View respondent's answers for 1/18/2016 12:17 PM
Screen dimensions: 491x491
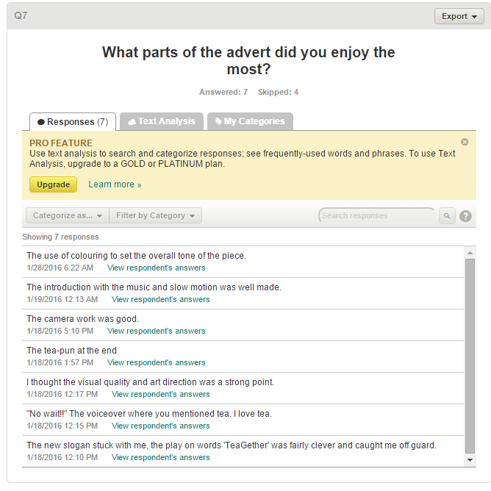161,394
